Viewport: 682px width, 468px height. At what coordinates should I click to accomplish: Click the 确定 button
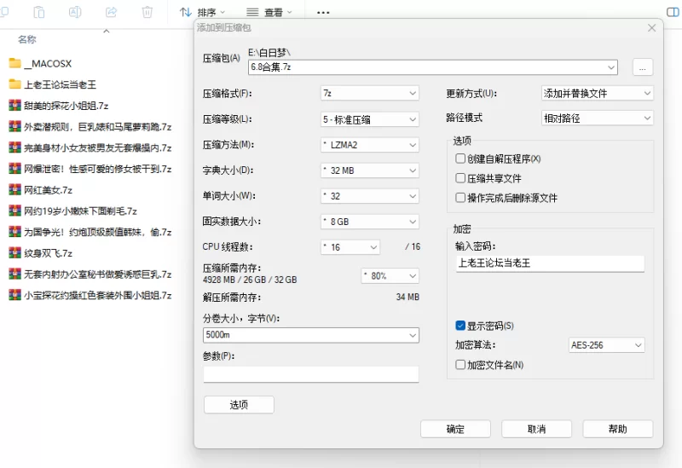[455, 429]
